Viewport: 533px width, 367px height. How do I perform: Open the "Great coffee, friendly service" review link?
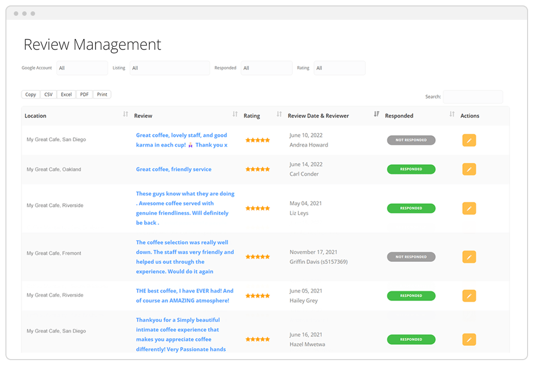tap(174, 169)
